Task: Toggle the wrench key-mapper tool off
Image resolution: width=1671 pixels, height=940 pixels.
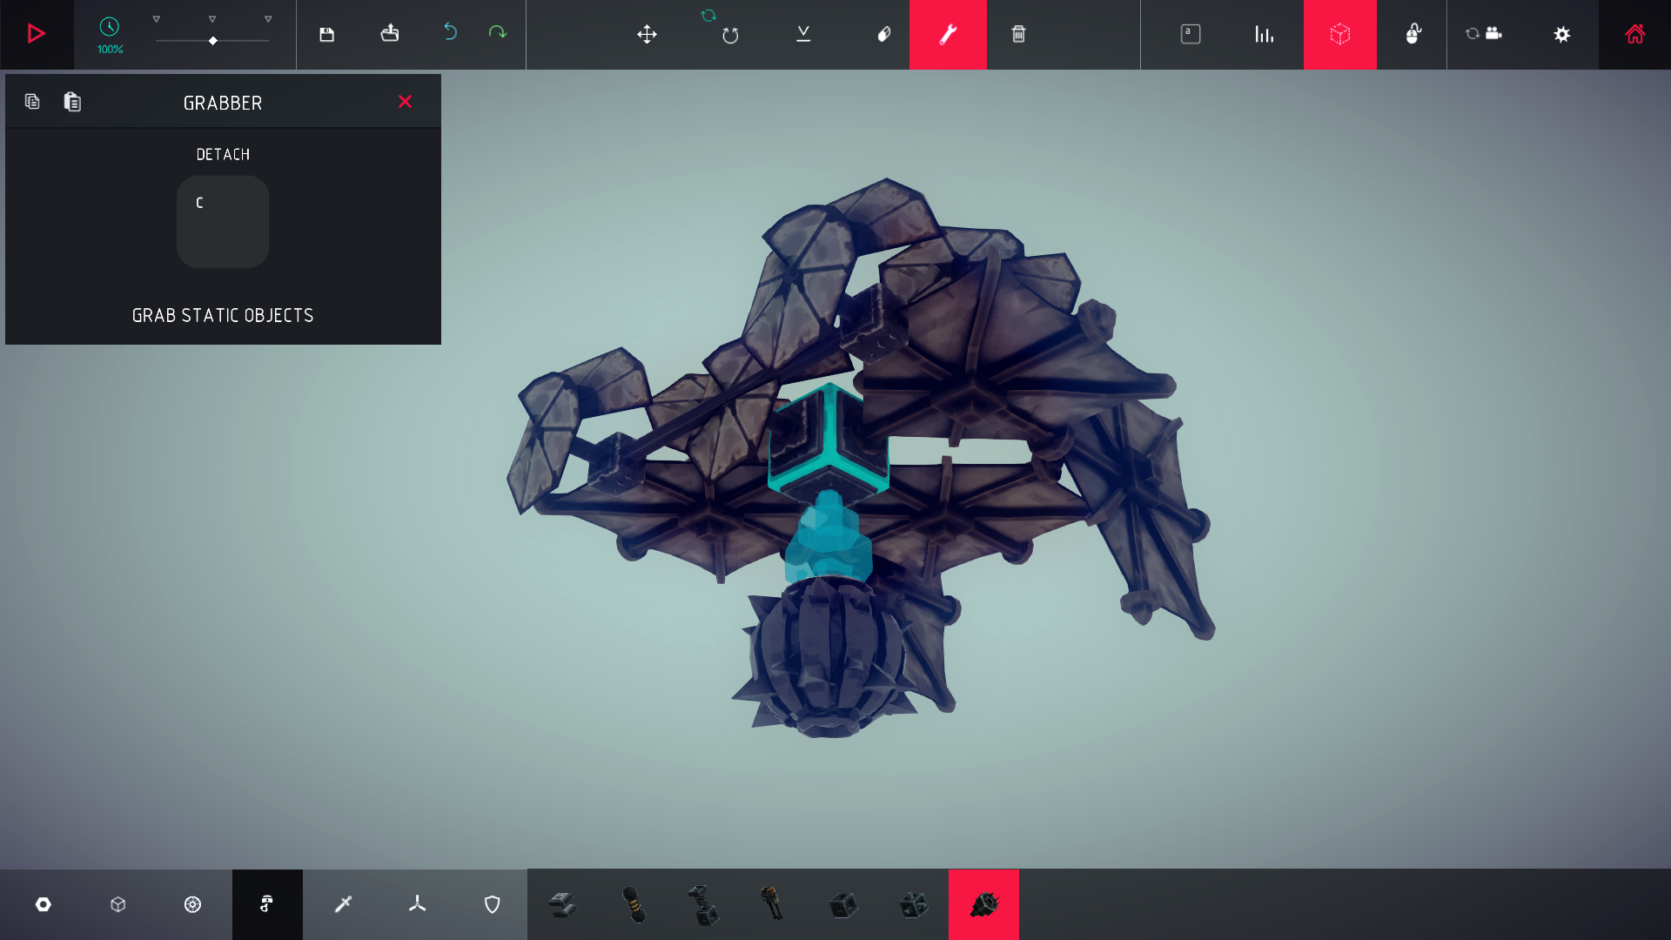Action: click(948, 34)
